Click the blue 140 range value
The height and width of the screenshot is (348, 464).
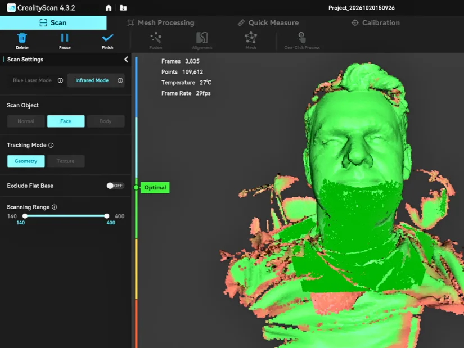(x=21, y=223)
